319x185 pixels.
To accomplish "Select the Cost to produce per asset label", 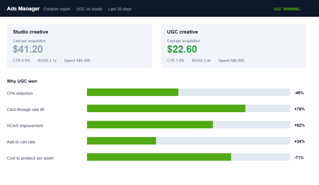I will 30,158.
